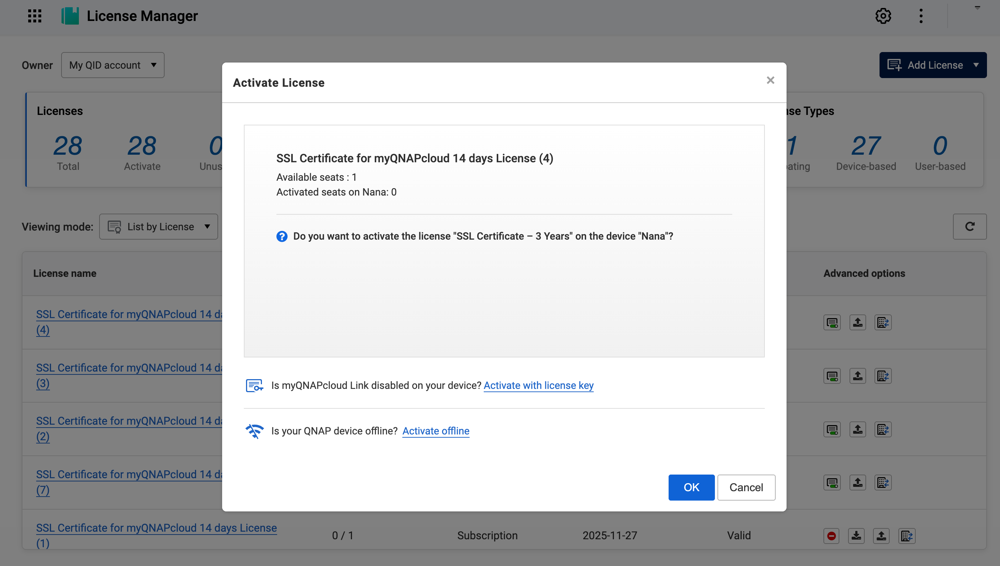
Task: Open the settings gear icon
Action: pos(883,16)
